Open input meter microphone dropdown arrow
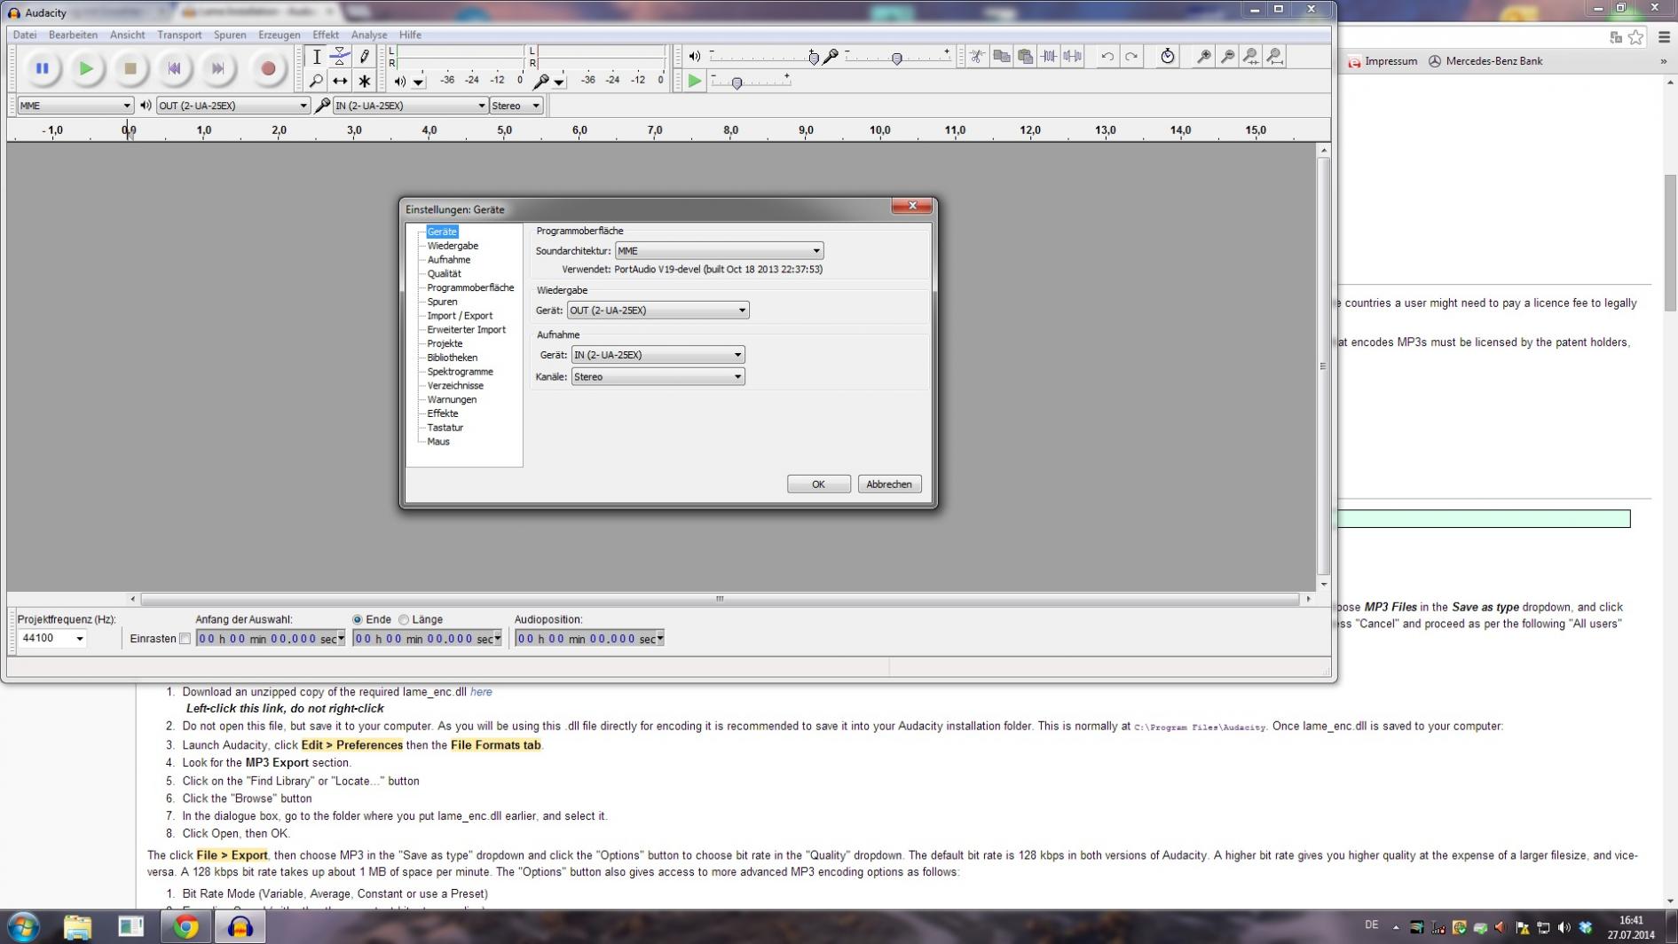Viewport: 1678px width, 944px height. tap(559, 82)
